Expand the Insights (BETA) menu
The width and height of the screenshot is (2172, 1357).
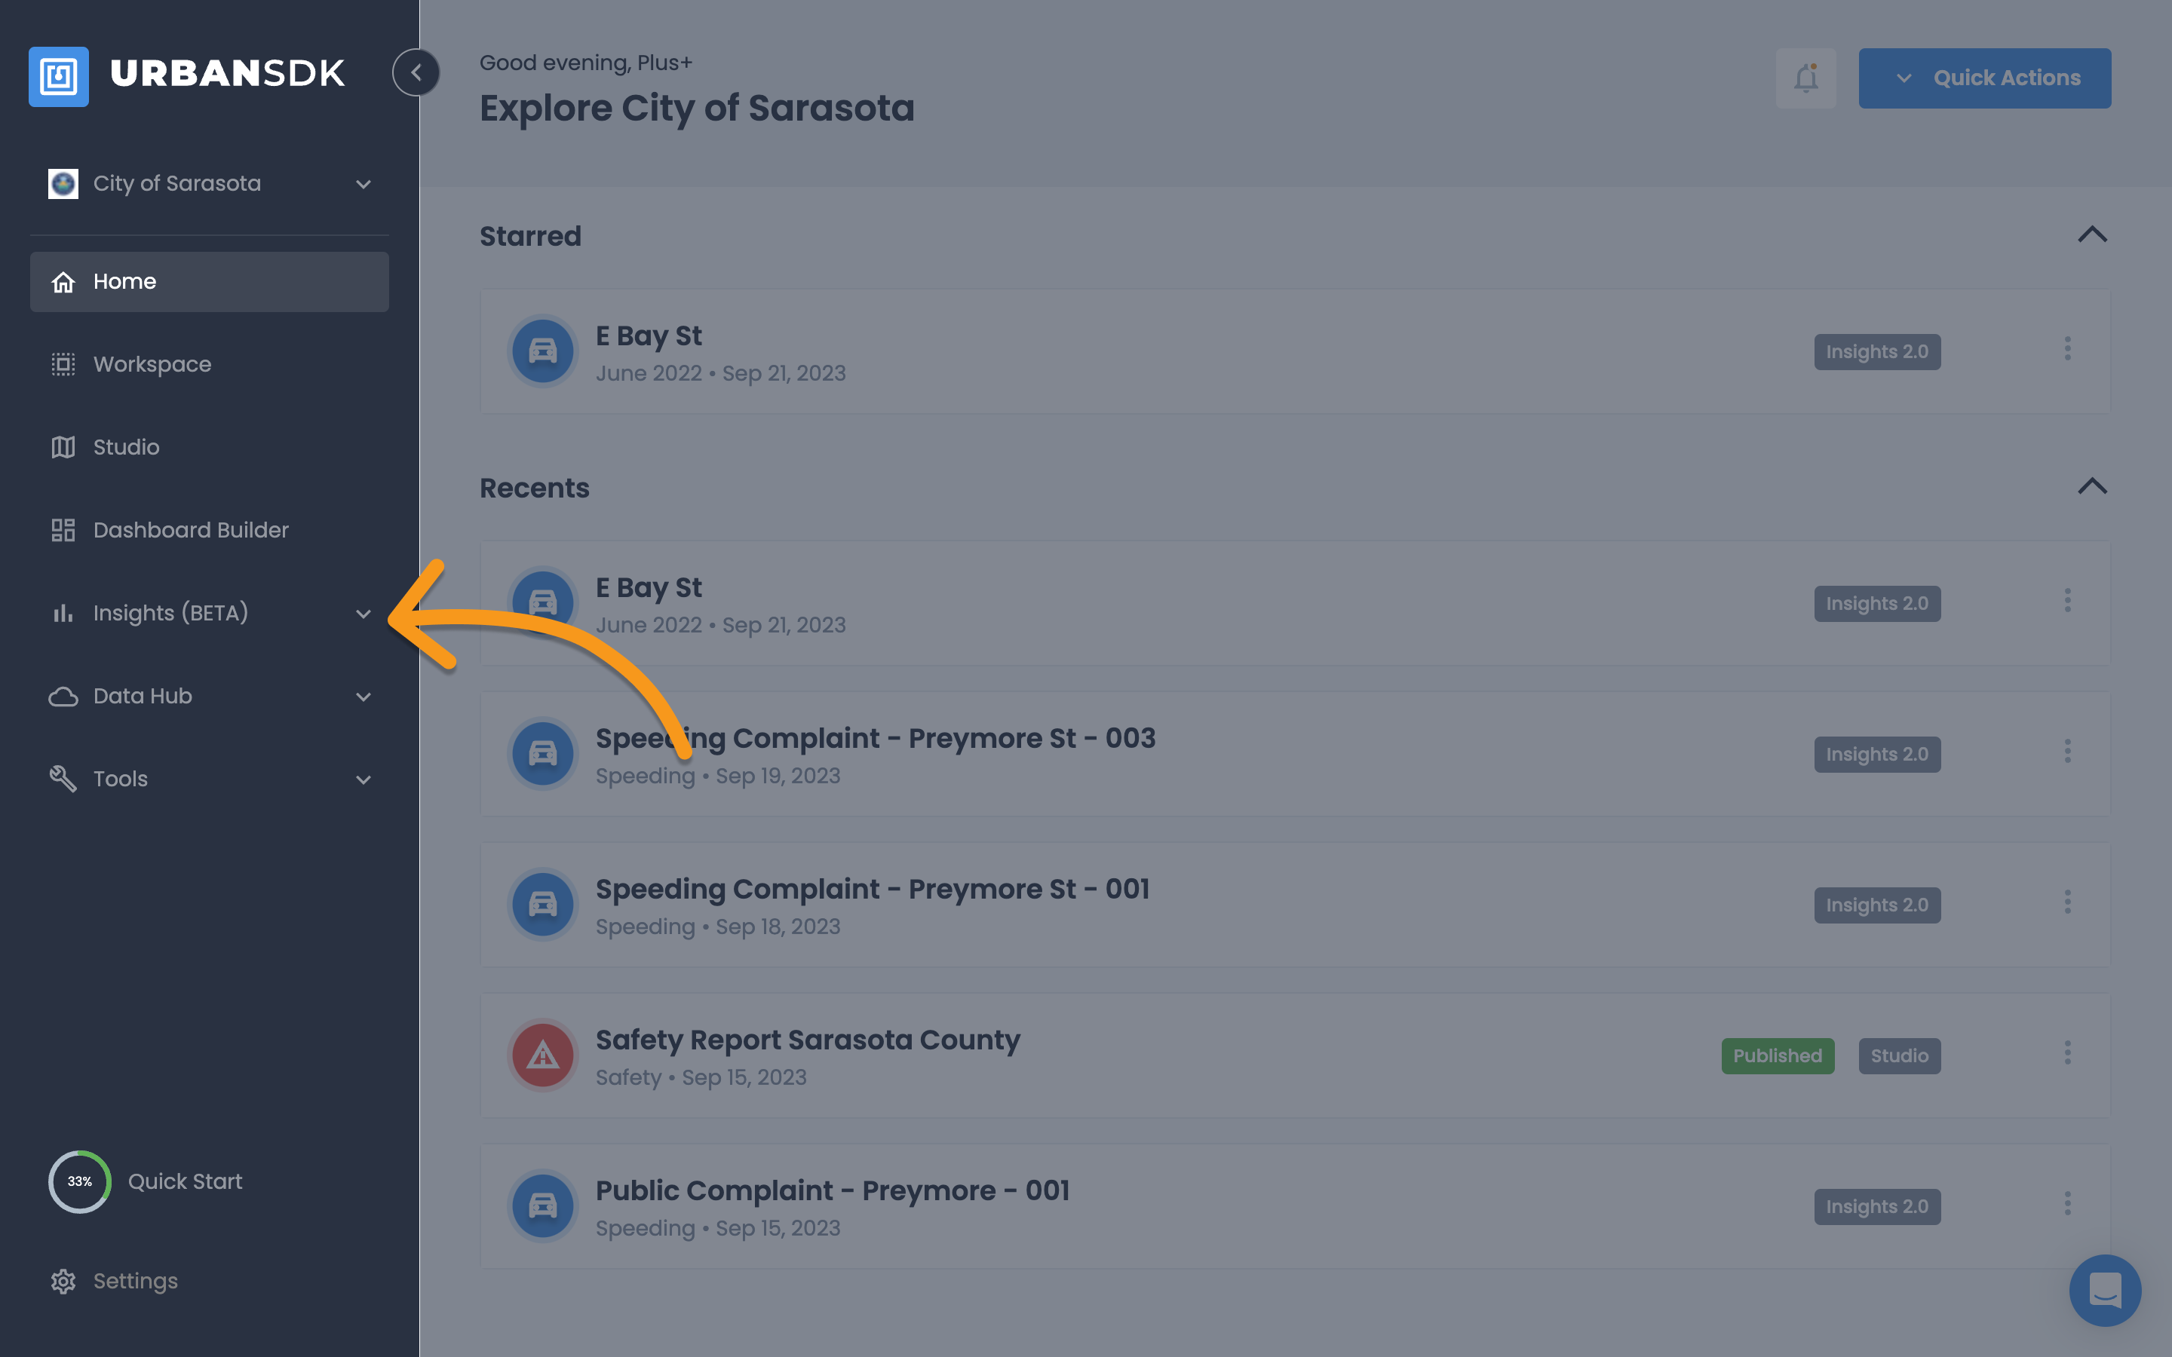[363, 614]
